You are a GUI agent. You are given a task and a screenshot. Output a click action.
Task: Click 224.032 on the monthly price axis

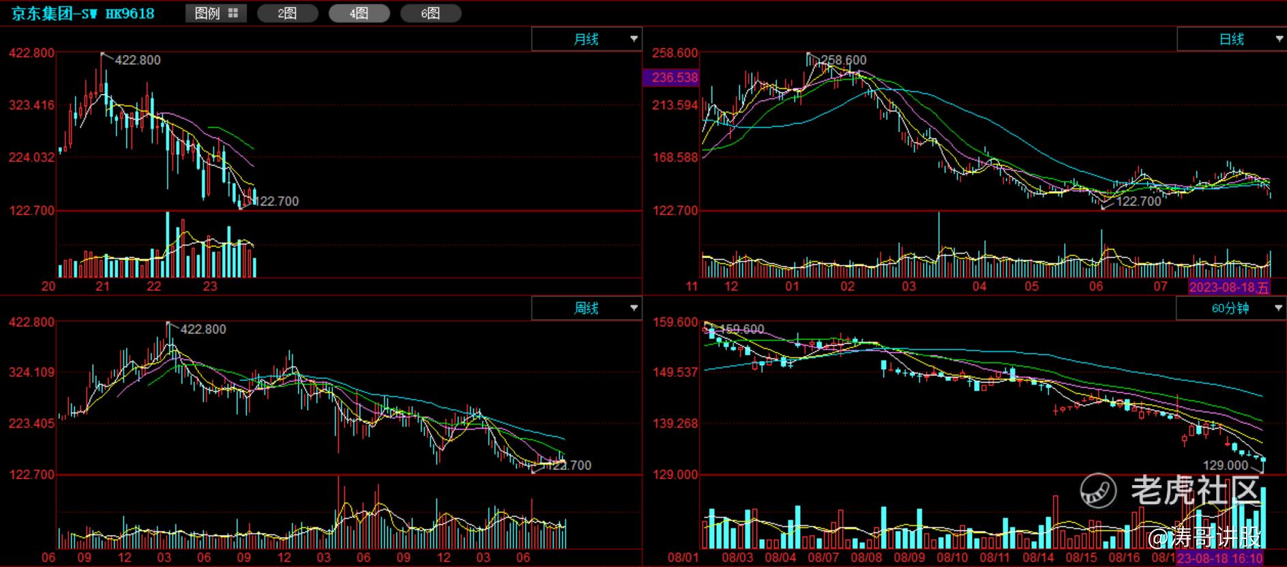31,158
